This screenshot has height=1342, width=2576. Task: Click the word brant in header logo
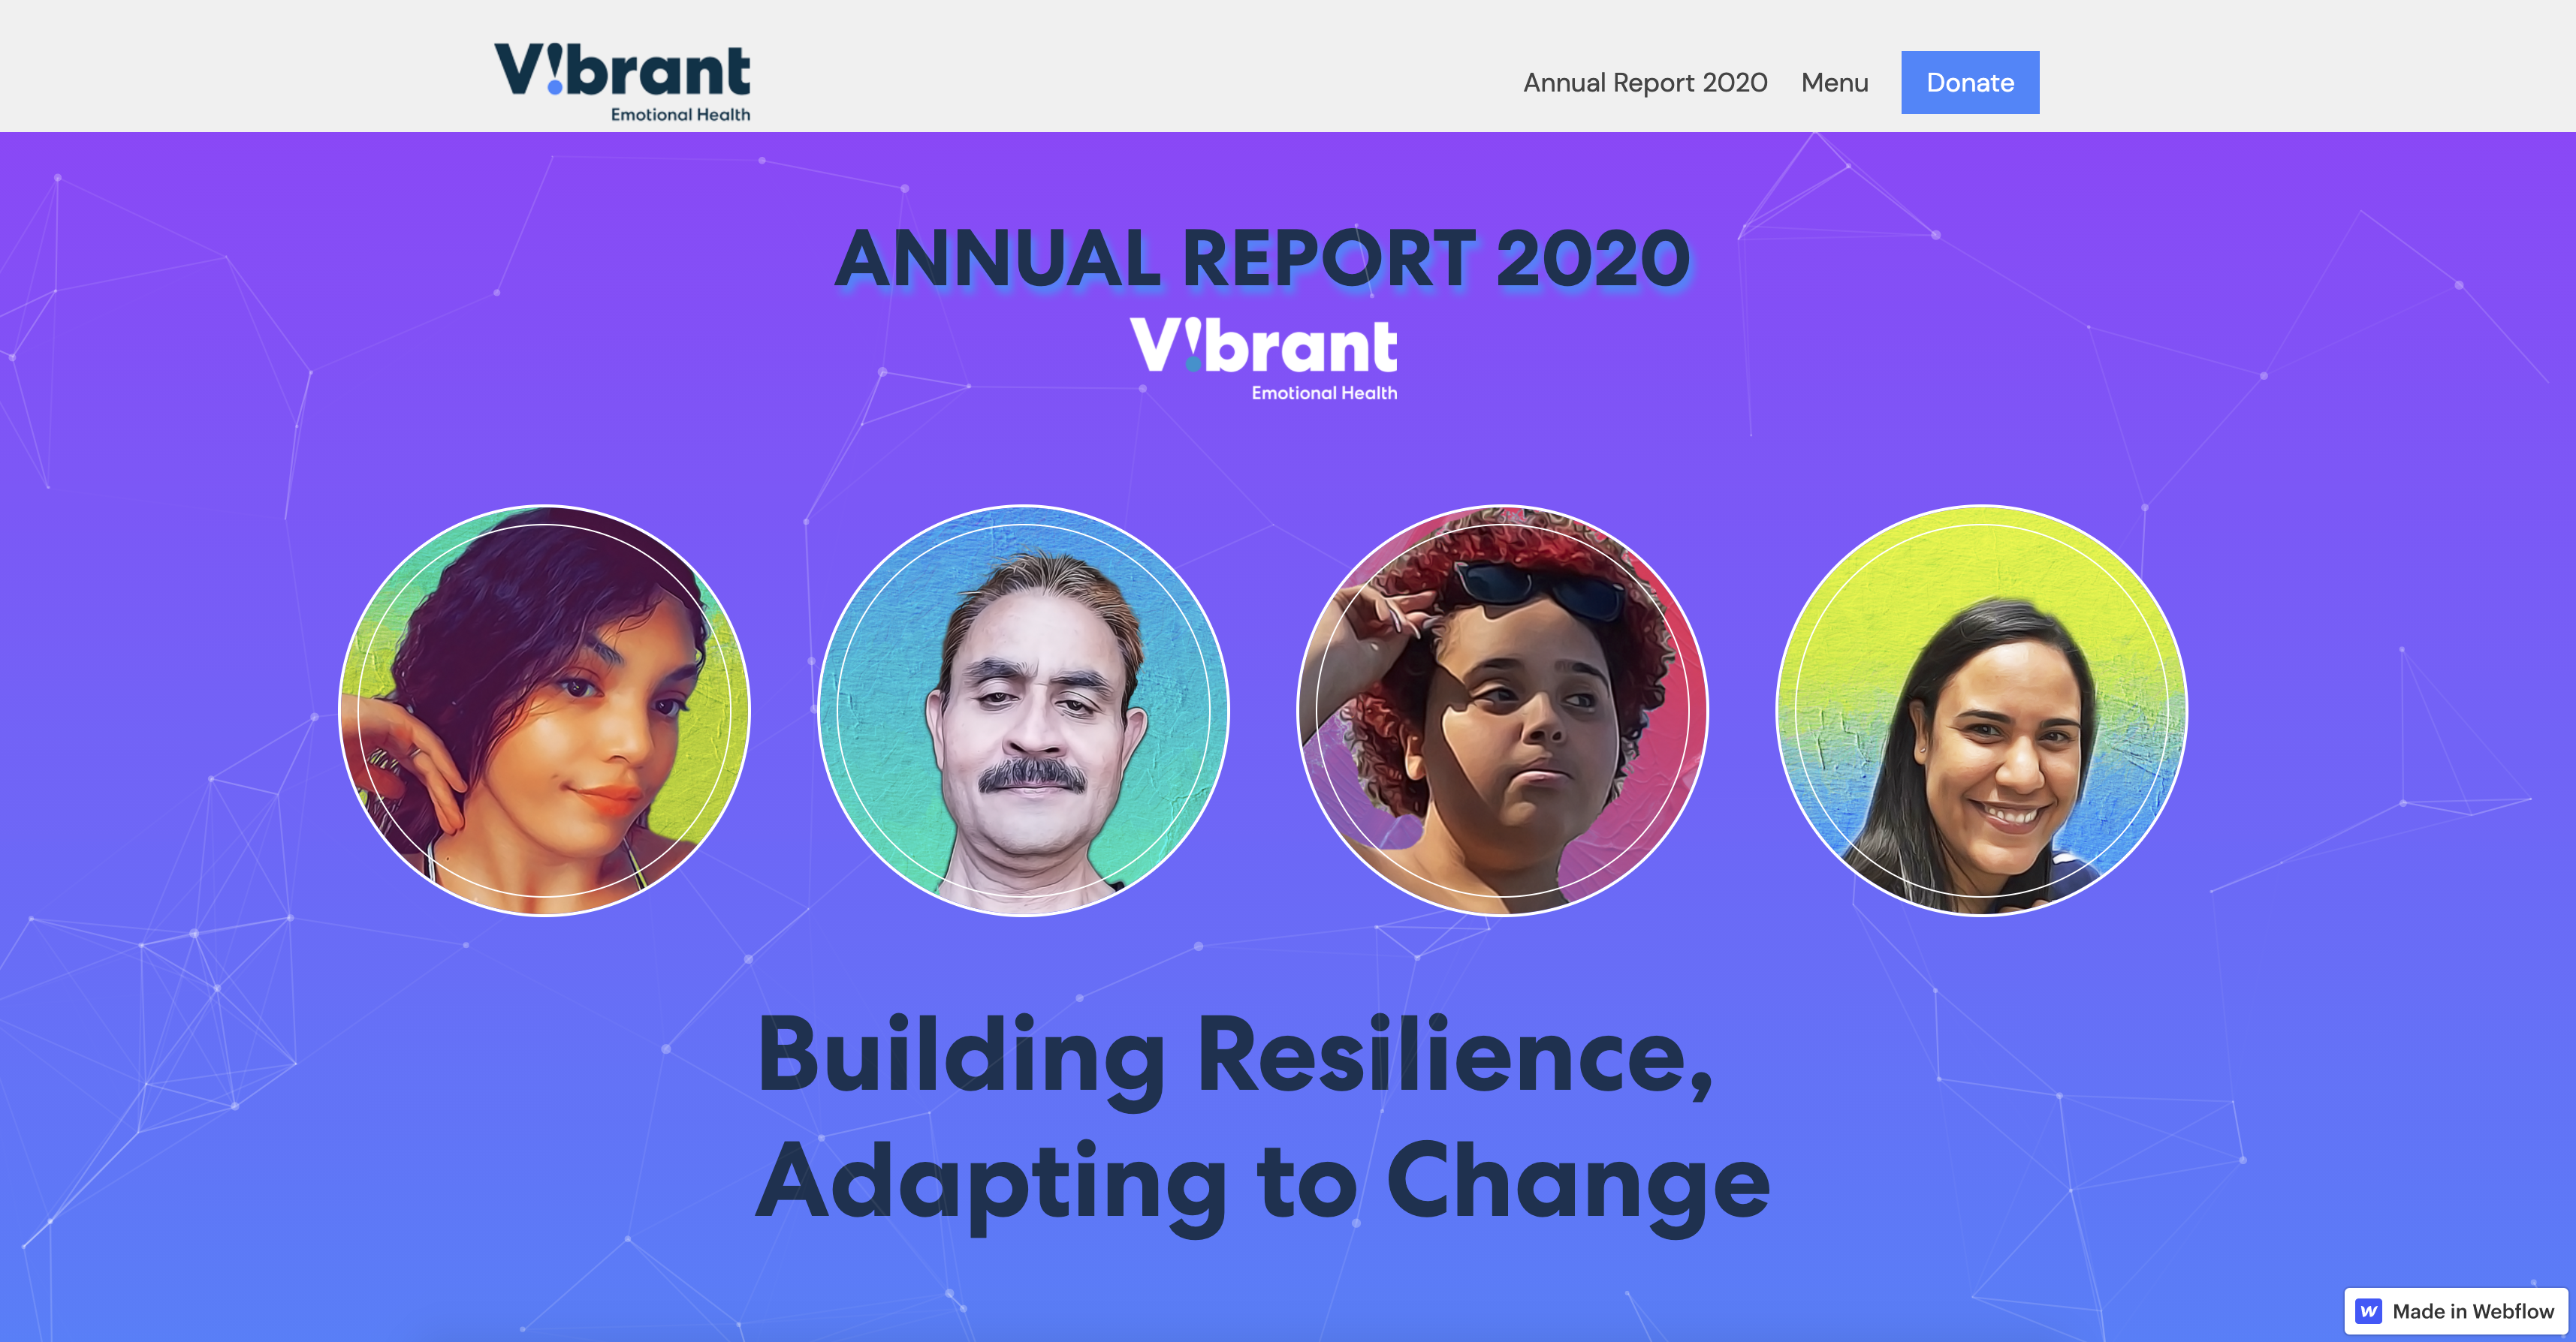click(658, 71)
